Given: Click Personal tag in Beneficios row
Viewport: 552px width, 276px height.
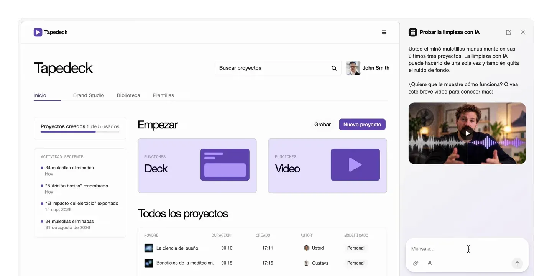Looking at the screenshot, I should 356,263.
